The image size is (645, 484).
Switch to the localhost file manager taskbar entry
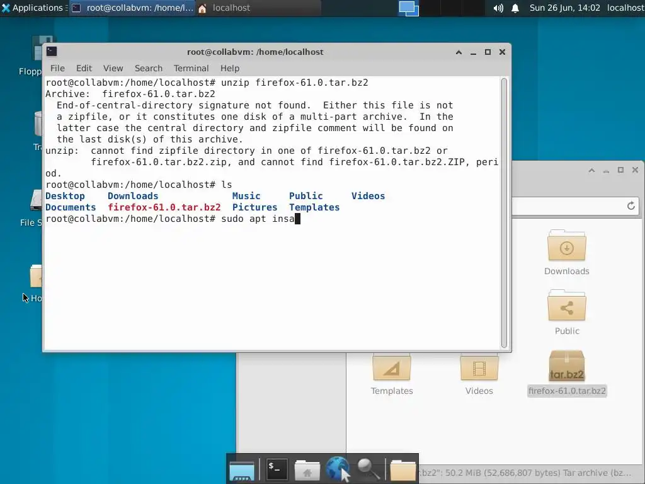click(258, 8)
